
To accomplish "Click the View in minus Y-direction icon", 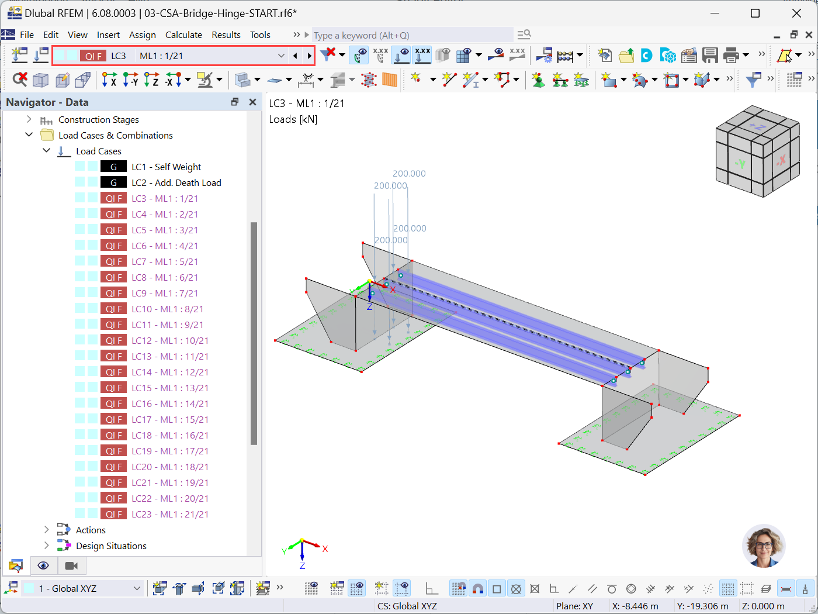I will pyautogui.click(x=130, y=80).
